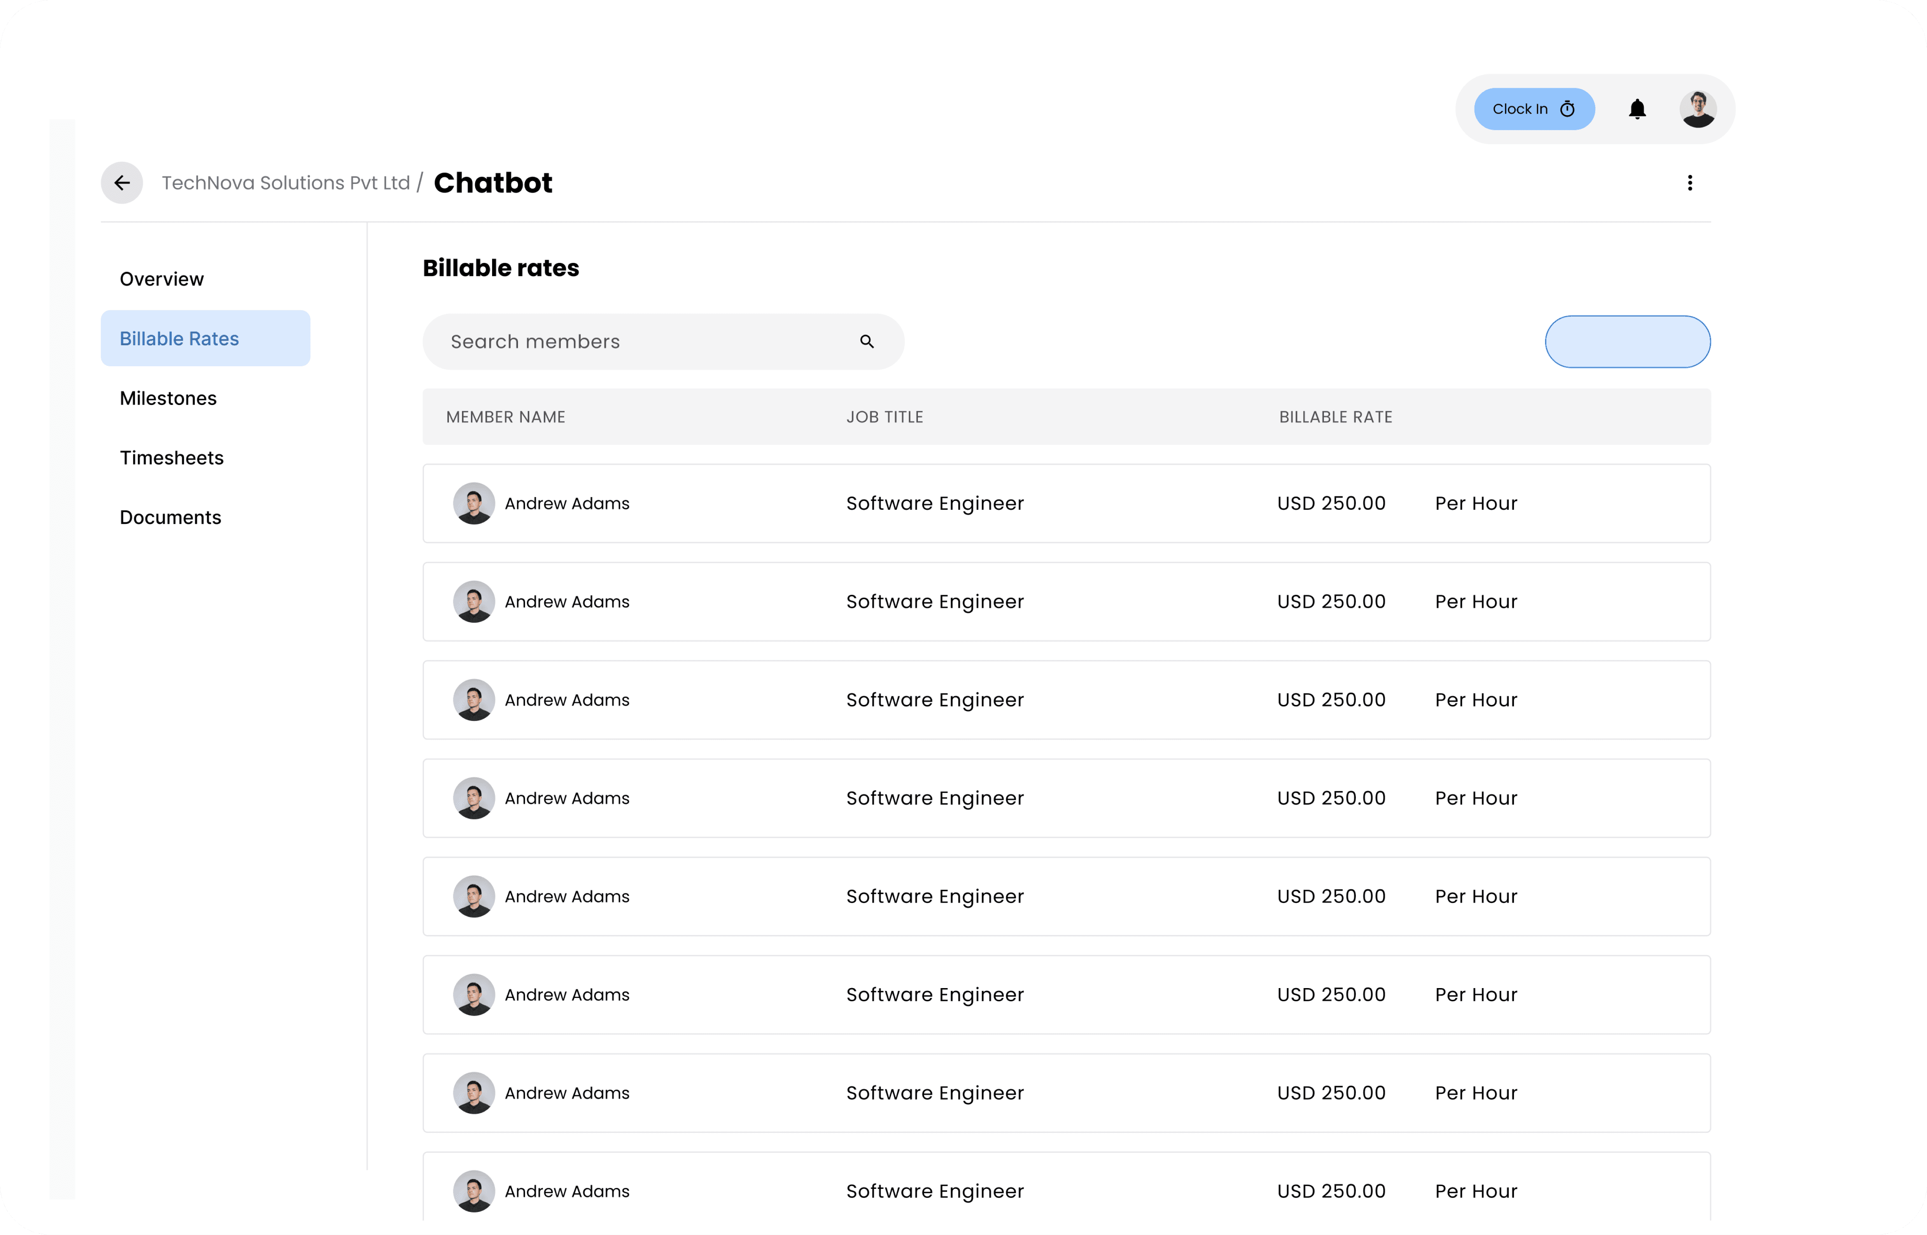Click Andrew Adams avatar in first row

pyautogui.click(x=474, y=504)
